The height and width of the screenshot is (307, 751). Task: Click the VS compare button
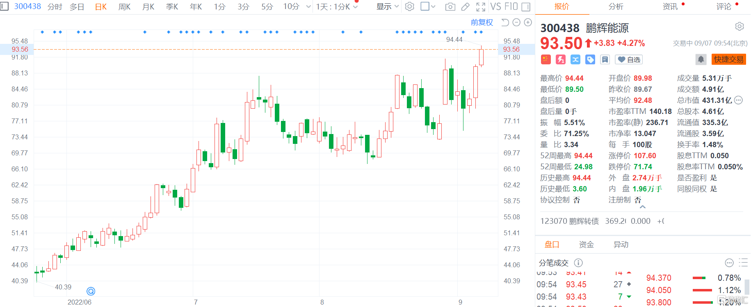(x=496, y=7)
